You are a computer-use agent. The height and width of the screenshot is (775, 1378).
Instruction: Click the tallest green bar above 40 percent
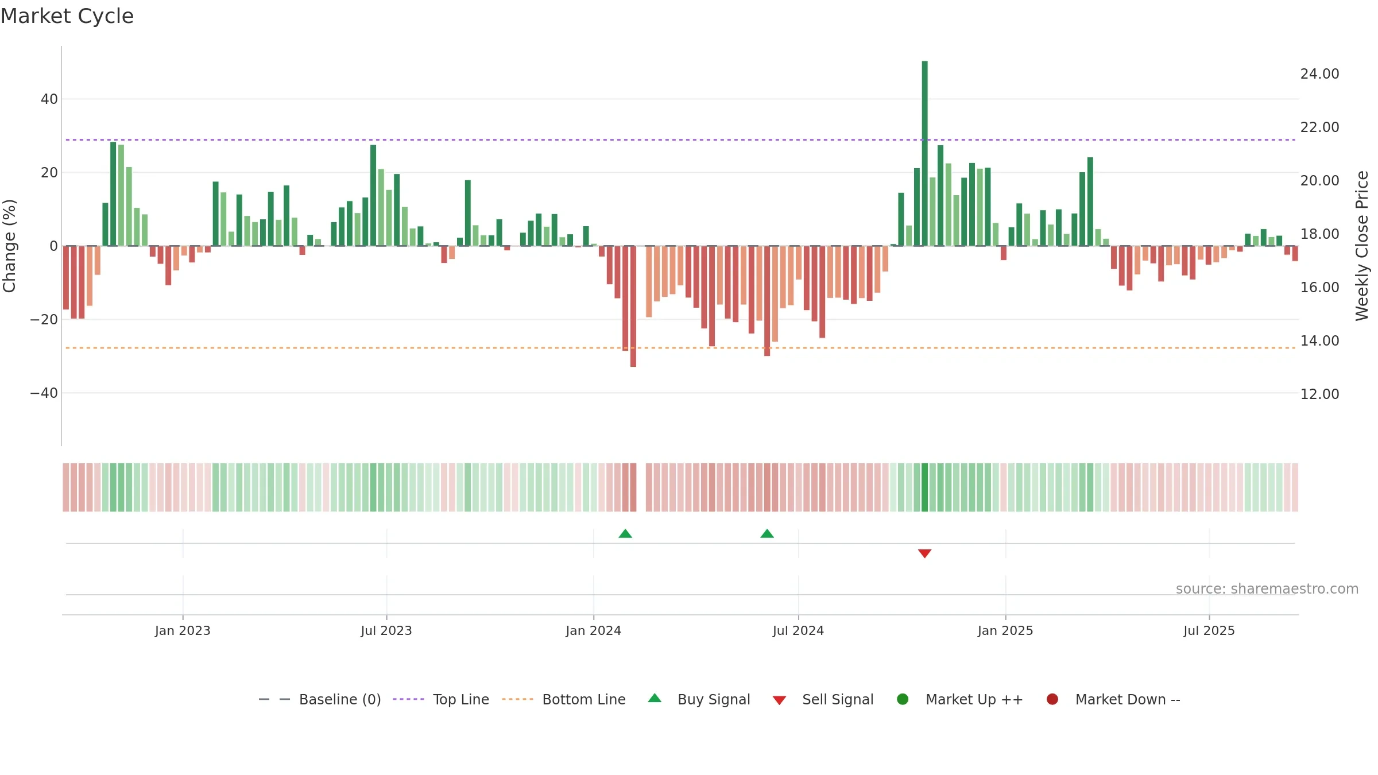pyautogui.click(x=924, y=153)
